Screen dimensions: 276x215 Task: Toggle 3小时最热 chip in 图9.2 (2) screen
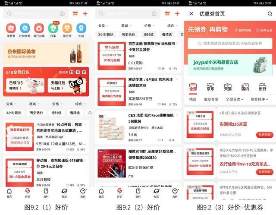coord(106,35)
